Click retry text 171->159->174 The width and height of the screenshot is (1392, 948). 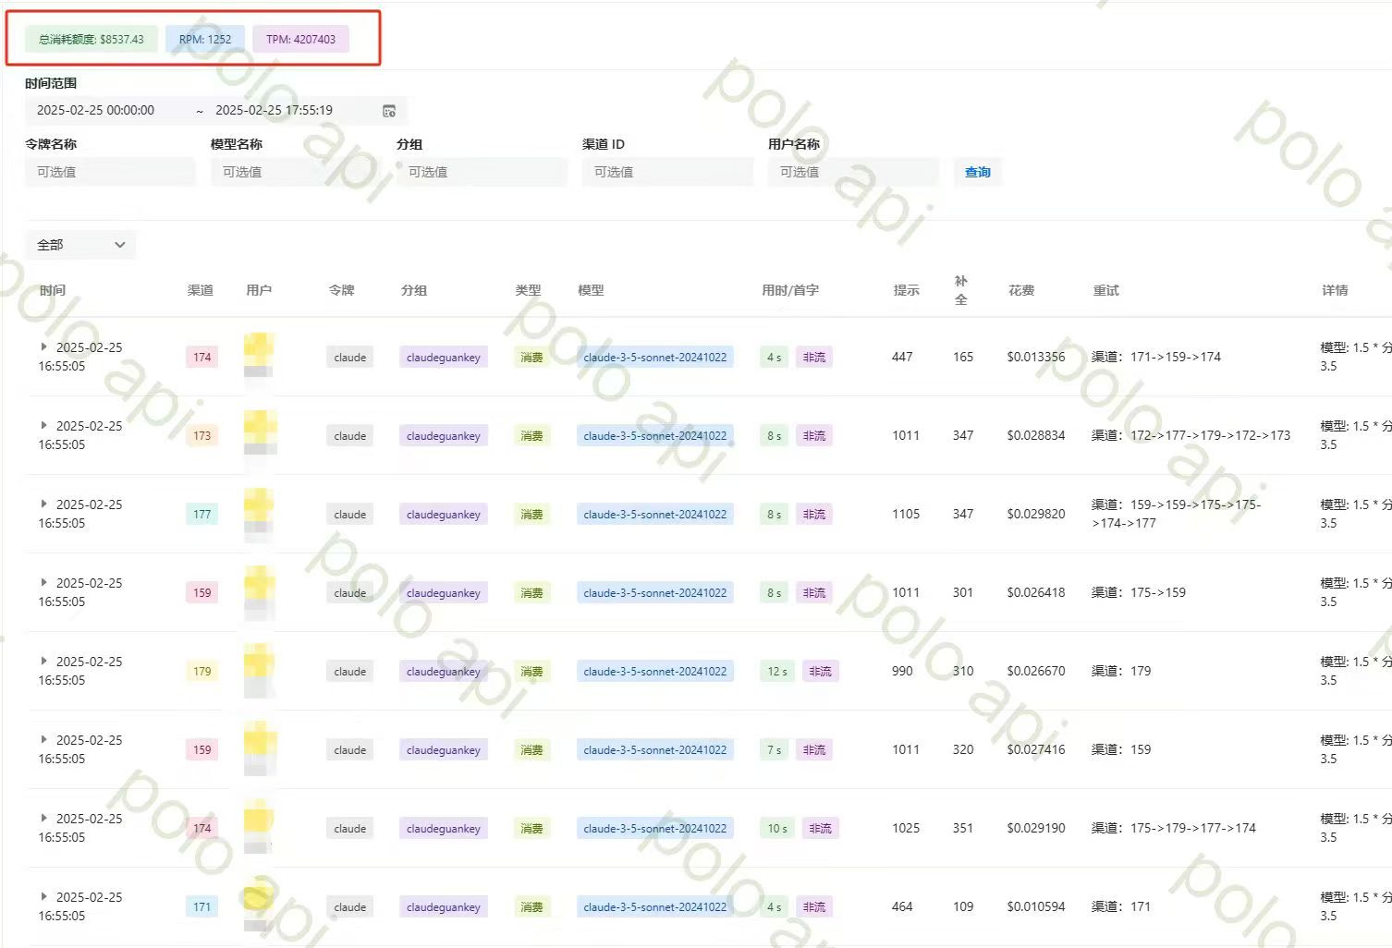[1176, 357]
